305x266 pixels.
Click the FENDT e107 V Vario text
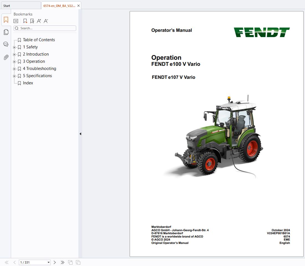(x=173, y=77)
